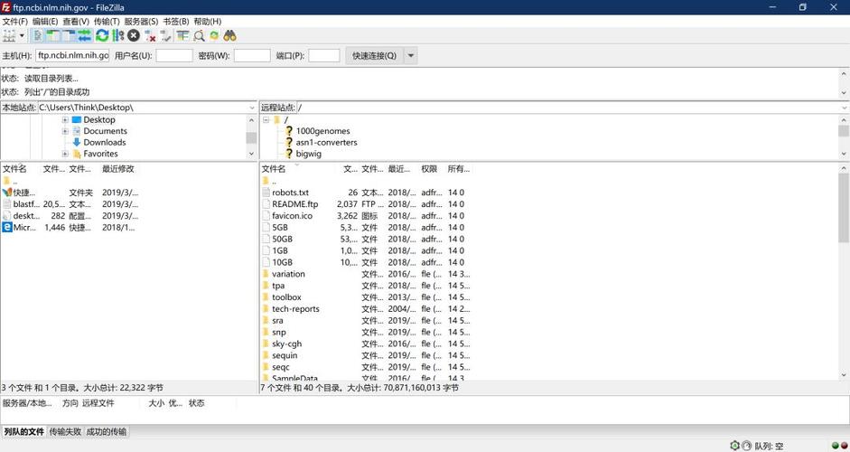Open Site Manager dropdown arrow
Screen dimensions: 850x452
click(x=23, y=36)
